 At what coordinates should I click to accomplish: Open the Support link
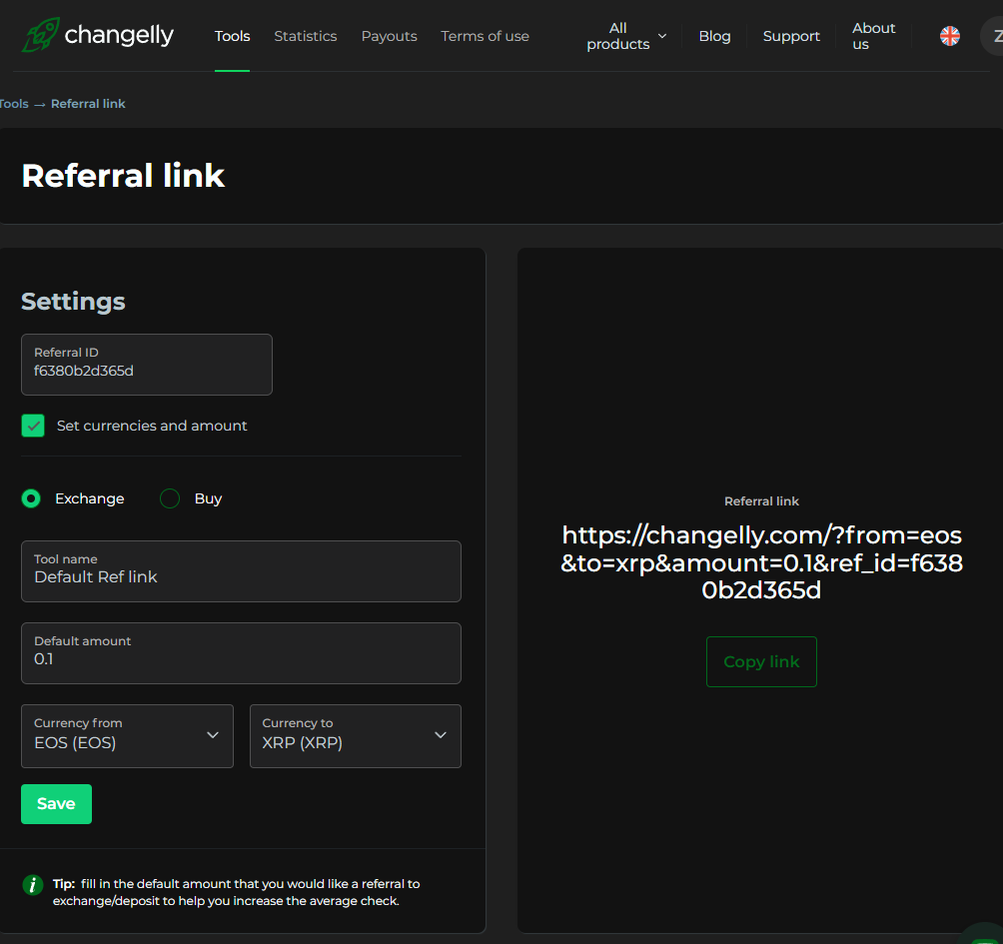point(791,36)
